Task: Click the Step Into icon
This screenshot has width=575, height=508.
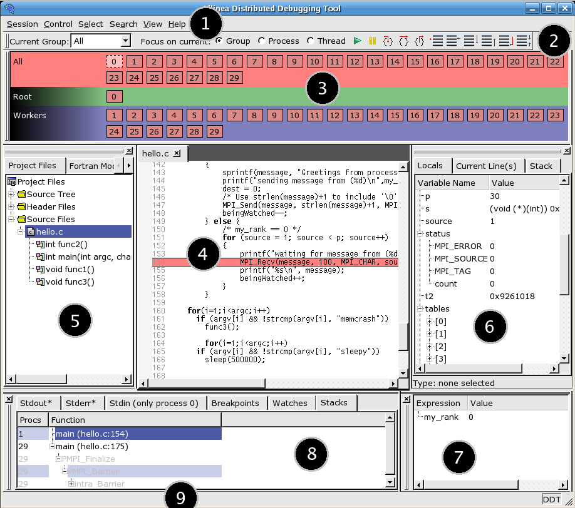Action: [388, 41]
